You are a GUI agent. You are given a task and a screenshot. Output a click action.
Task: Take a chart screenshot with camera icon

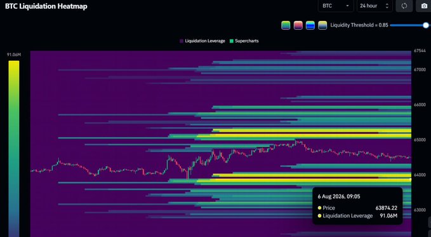[424, 6]
